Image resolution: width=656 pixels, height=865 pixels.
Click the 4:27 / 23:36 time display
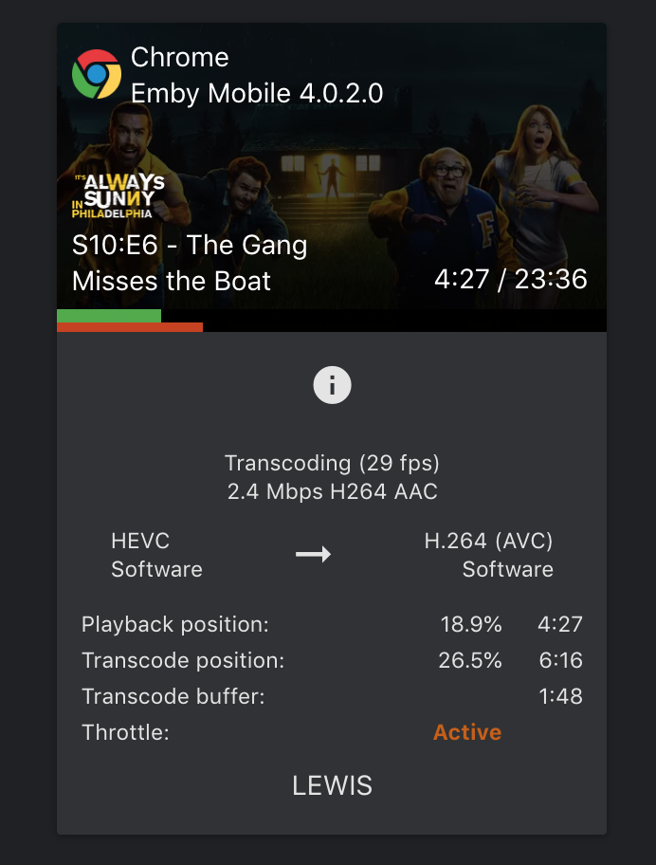(510, 279)
